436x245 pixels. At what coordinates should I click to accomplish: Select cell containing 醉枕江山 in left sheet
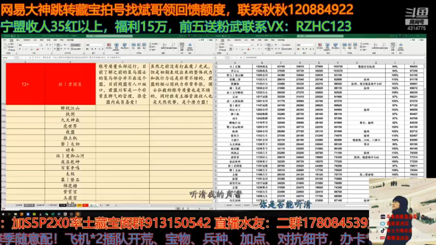(70, 108)
